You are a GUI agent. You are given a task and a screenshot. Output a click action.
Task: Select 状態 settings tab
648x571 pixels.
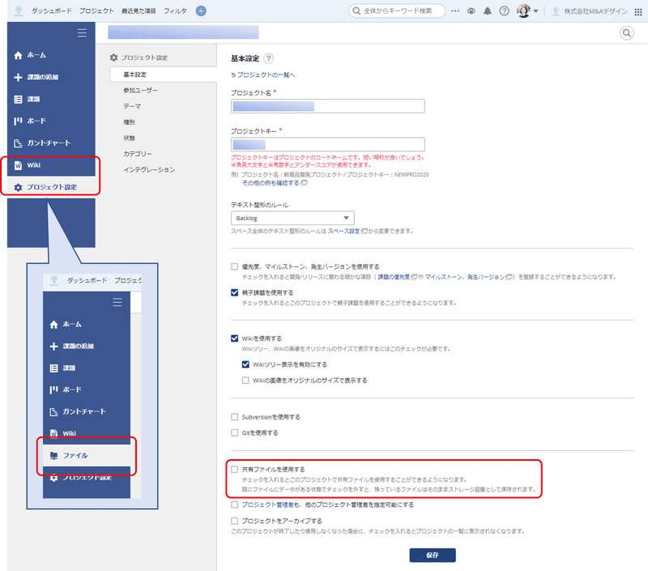pos(129,138)
